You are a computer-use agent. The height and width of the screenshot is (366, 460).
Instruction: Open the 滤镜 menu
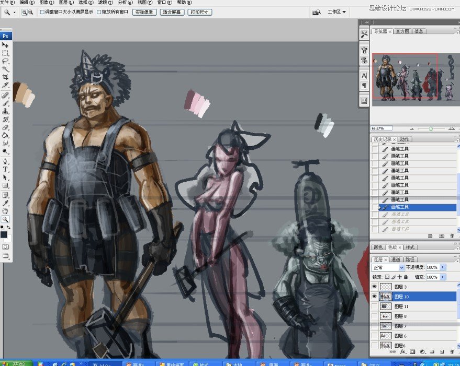(x=106, y=2)
